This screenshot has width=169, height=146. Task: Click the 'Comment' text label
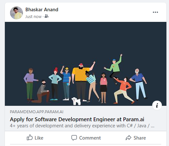(x=90, y=138)
